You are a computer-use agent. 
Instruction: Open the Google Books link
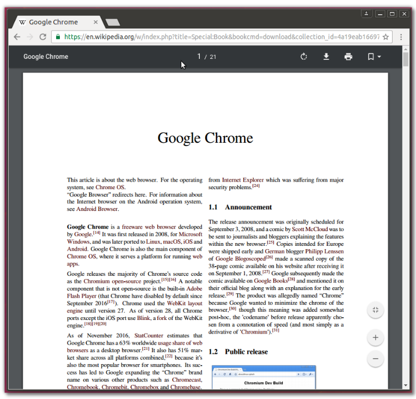click(271, 281)
